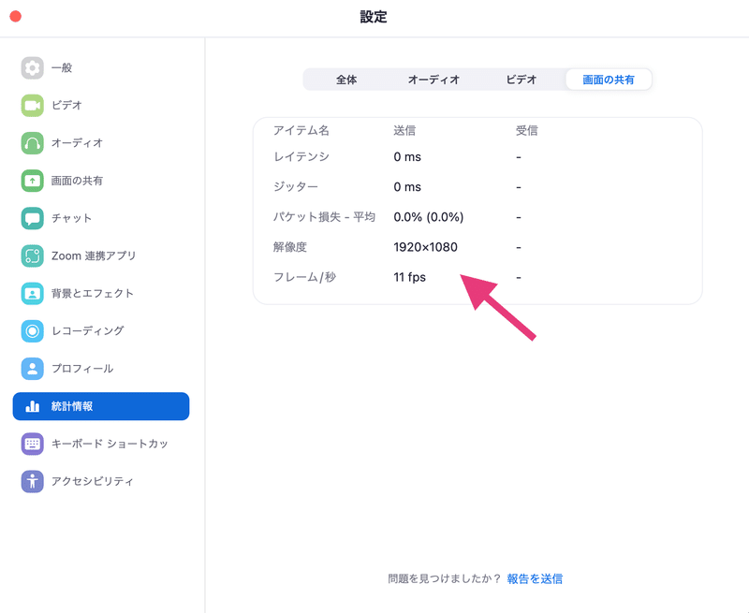The width and height of the screenshot is (749, 613).
Task: Select the Zoom 連携アプリ icon
Action: click(x=32, y=255)
